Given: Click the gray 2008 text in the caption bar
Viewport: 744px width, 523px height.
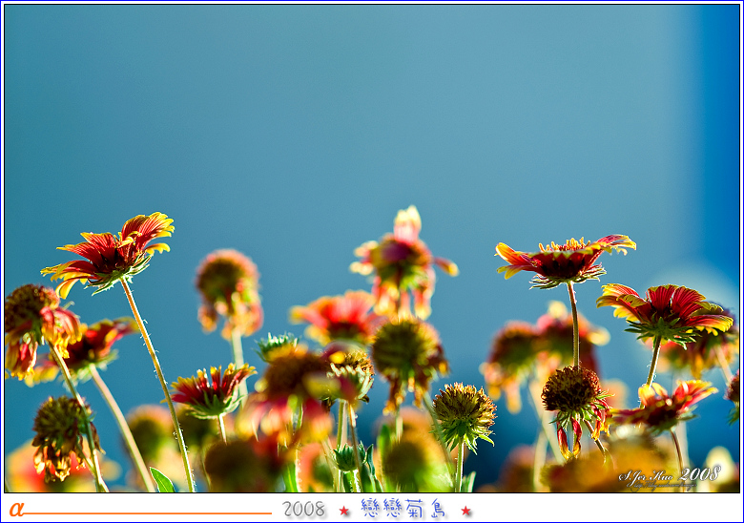Looking at the screenshot, I should (x=304, y=510).
